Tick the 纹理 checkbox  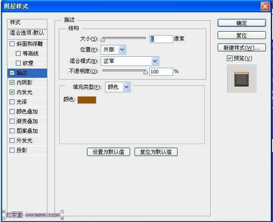(x=18, y=63)
